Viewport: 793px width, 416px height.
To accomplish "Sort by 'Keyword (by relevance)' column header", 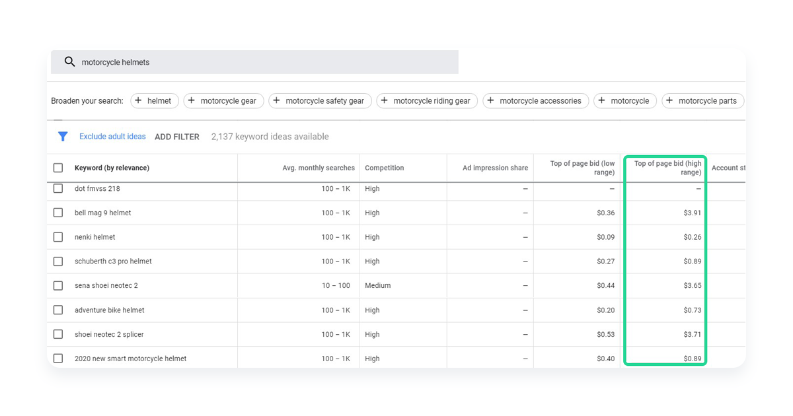I will pos(112,168).
